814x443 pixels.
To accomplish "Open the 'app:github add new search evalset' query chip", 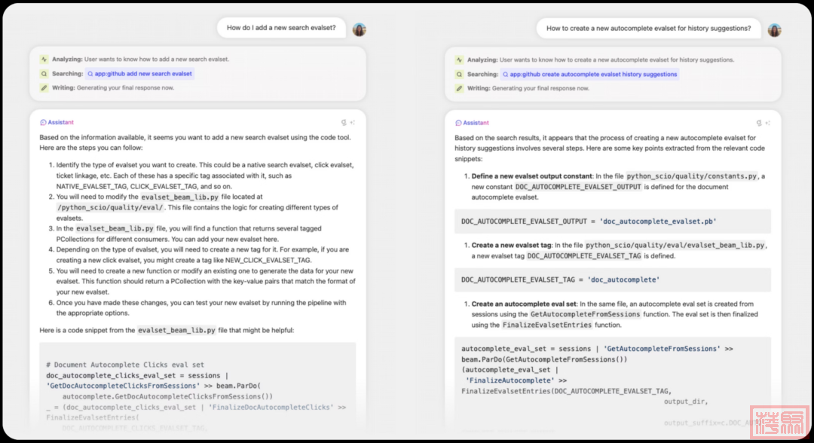I will [140, 74].
